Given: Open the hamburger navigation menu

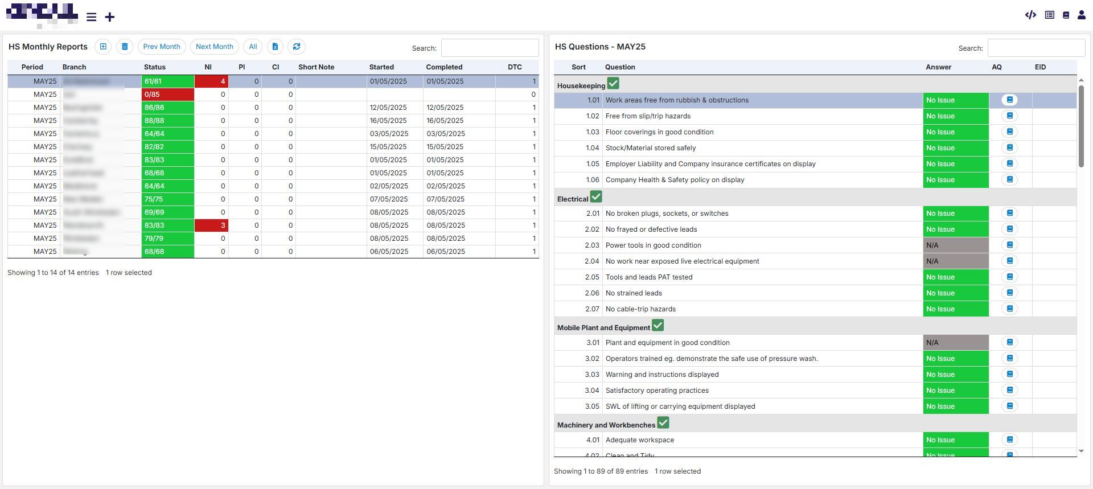Looking at the screenshot, I should click(91, 17).
